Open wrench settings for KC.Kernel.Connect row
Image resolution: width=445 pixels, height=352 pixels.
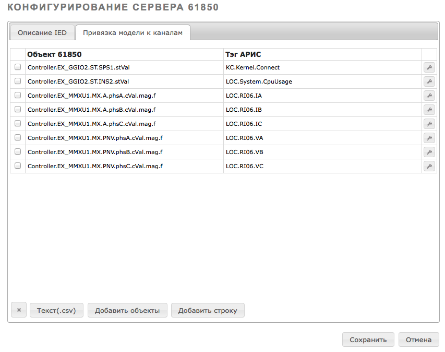coord(429,67)
